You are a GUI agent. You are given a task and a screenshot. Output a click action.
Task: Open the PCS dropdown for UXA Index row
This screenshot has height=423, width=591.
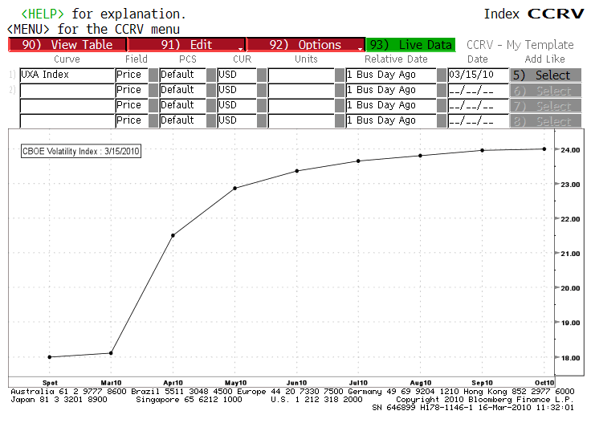tap(211, 75)
